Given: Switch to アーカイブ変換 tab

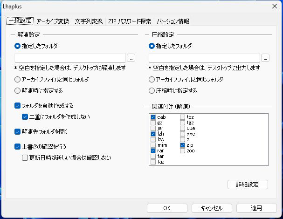Looking at the screenshot, I should pos(53,21).
